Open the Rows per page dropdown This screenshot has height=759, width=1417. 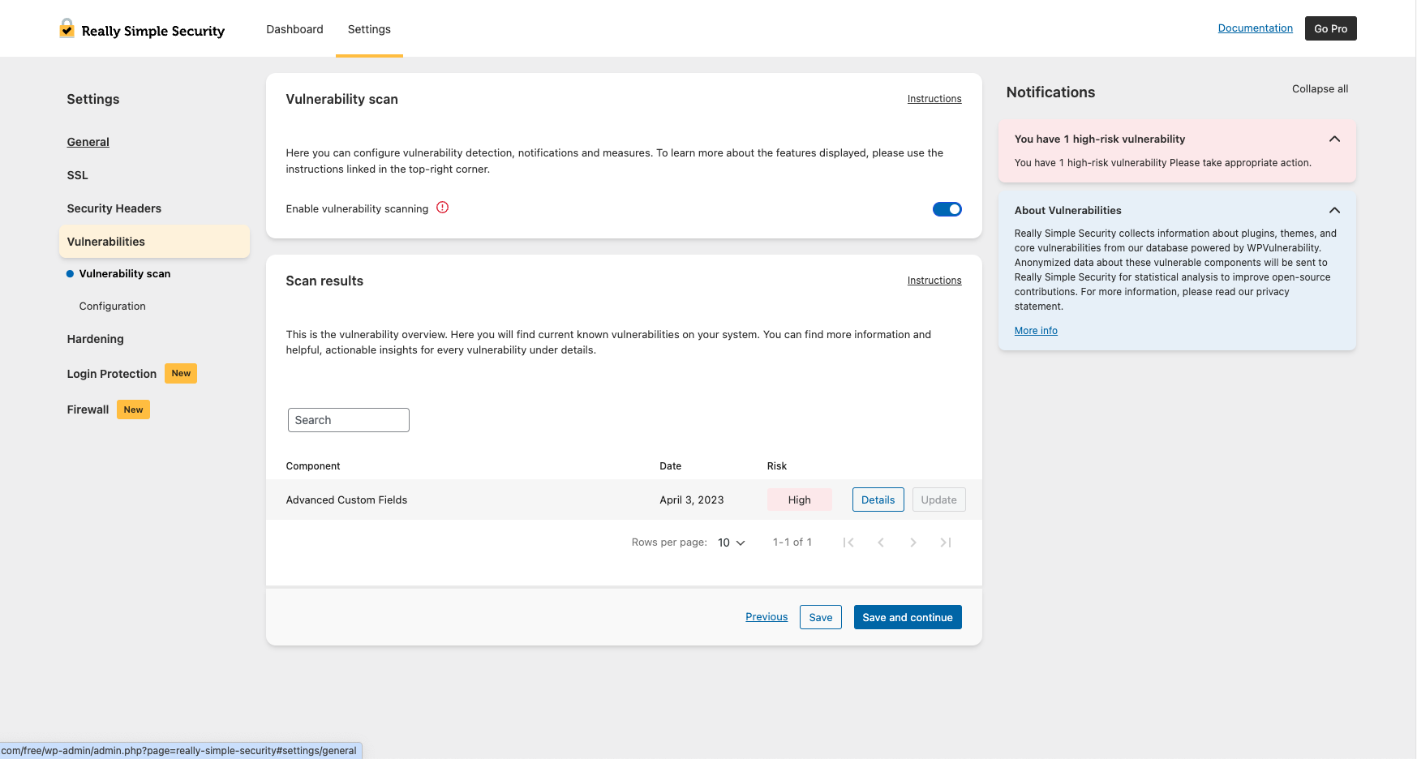click(731, 542)
